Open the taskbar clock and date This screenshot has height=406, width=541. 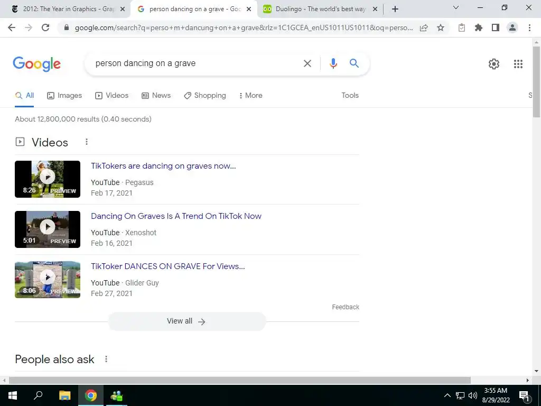click(x=496, y=395)
